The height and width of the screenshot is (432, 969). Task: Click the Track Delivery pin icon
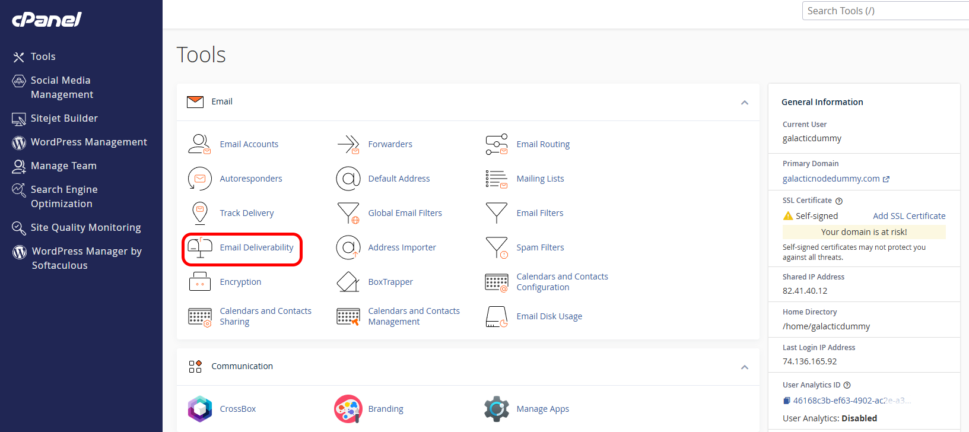(x=200, y=213)
